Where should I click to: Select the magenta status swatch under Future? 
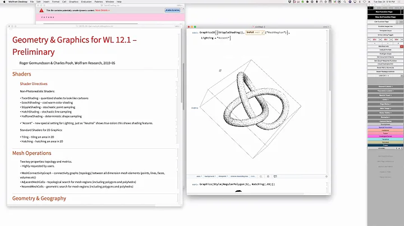(x=385, y=136)
